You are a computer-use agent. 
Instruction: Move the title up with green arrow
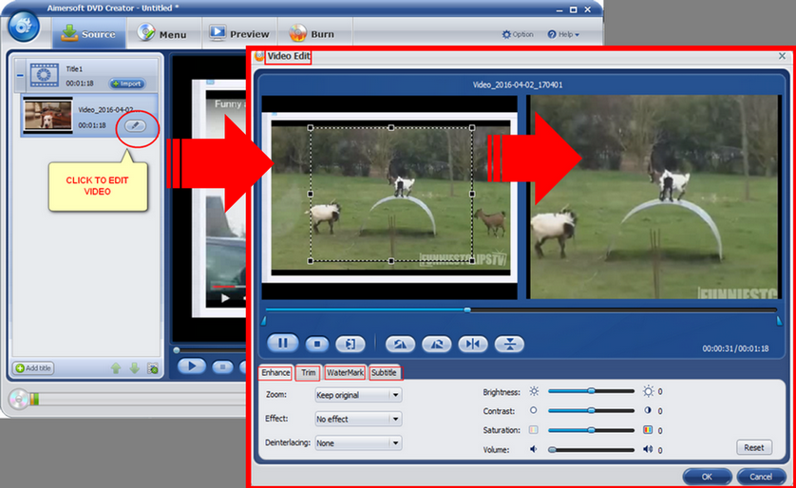tap(116, 368)
